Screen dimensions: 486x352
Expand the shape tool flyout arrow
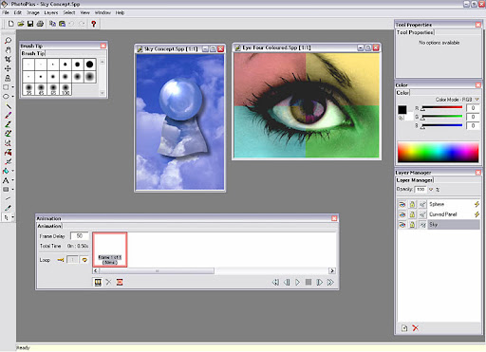point(12,190)
